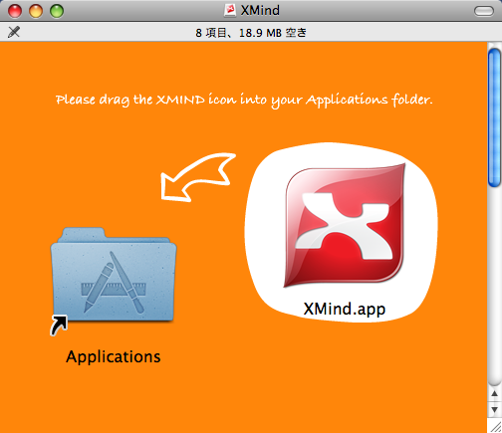
Task: Click the XMind window title text
Action: tap(260, 10)
